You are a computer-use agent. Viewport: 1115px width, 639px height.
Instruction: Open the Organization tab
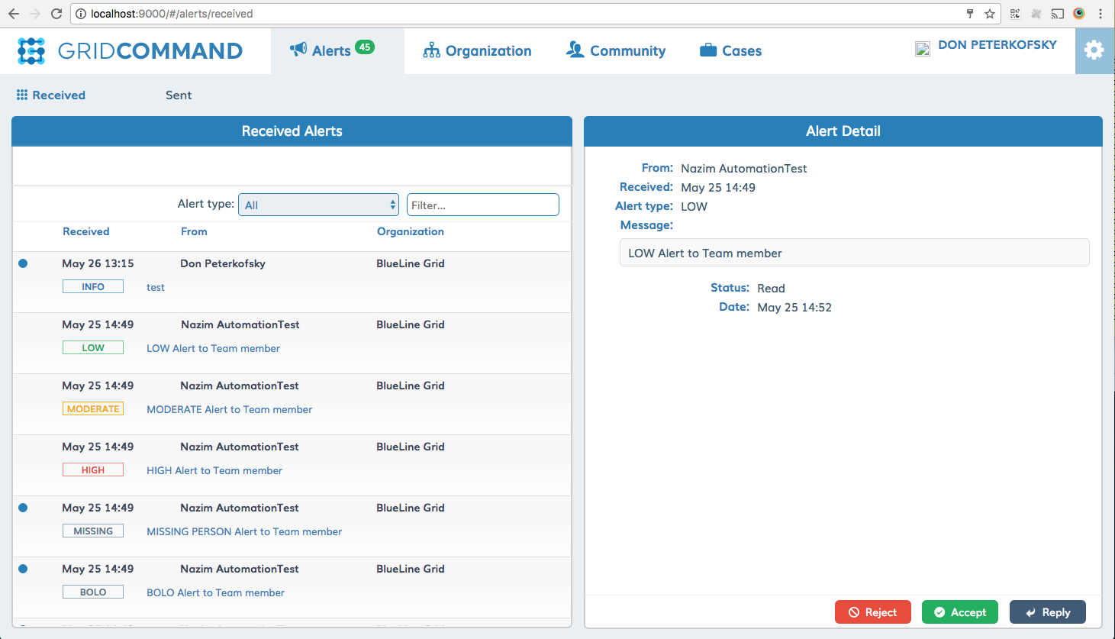click(x=478, y=51)
